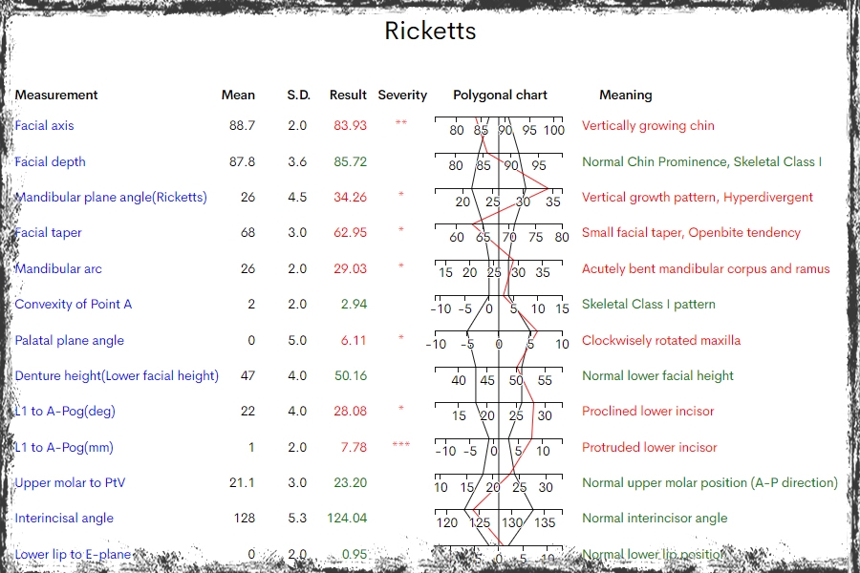Click the Measurement column header
860x573 pixels.
click(56, 95)
